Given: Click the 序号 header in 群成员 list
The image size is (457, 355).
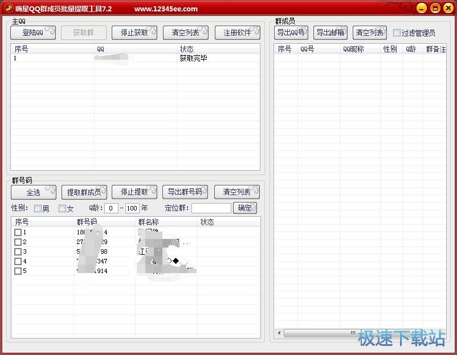Looking at the screenshot, I should click(286, 49).
